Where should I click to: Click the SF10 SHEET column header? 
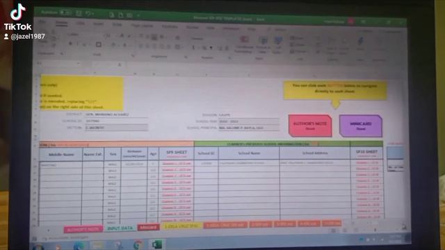[x=366, y=153]
